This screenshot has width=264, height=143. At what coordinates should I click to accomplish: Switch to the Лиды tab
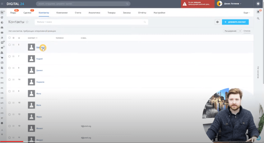pos(13,13)
